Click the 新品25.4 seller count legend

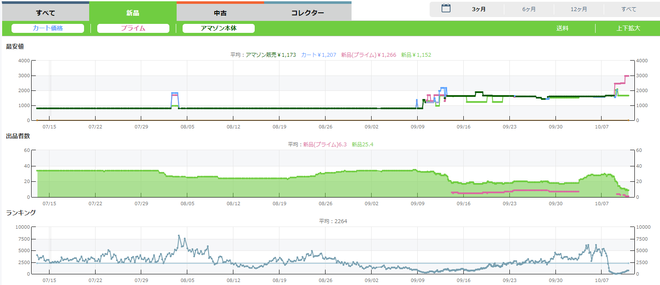[362, 145]
